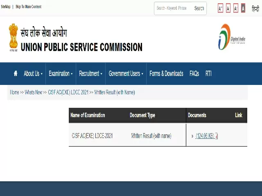Open the RTI menu item
Image resolution: width=262 pixels, height=196 pixels.
click(208, 73)
